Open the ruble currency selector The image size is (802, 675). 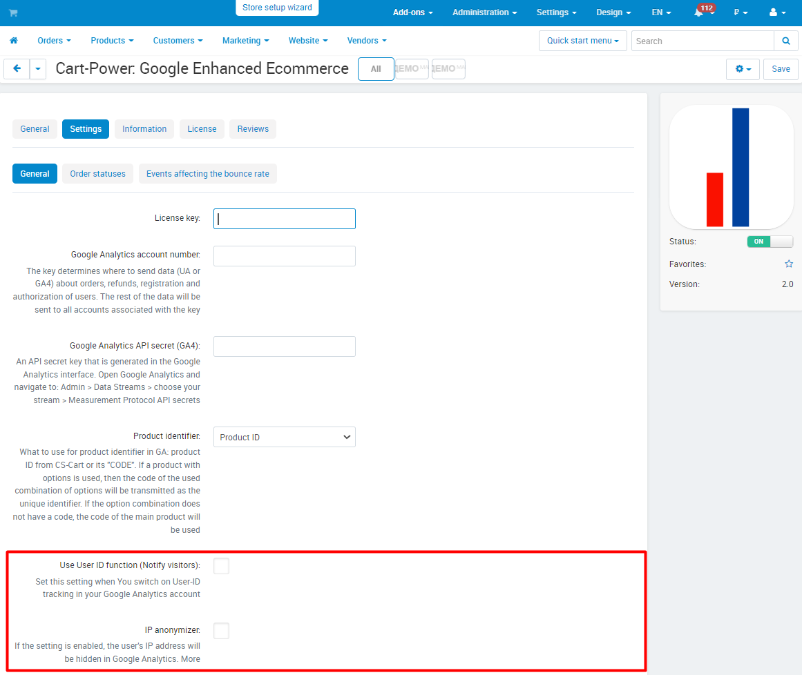[741, 12]
